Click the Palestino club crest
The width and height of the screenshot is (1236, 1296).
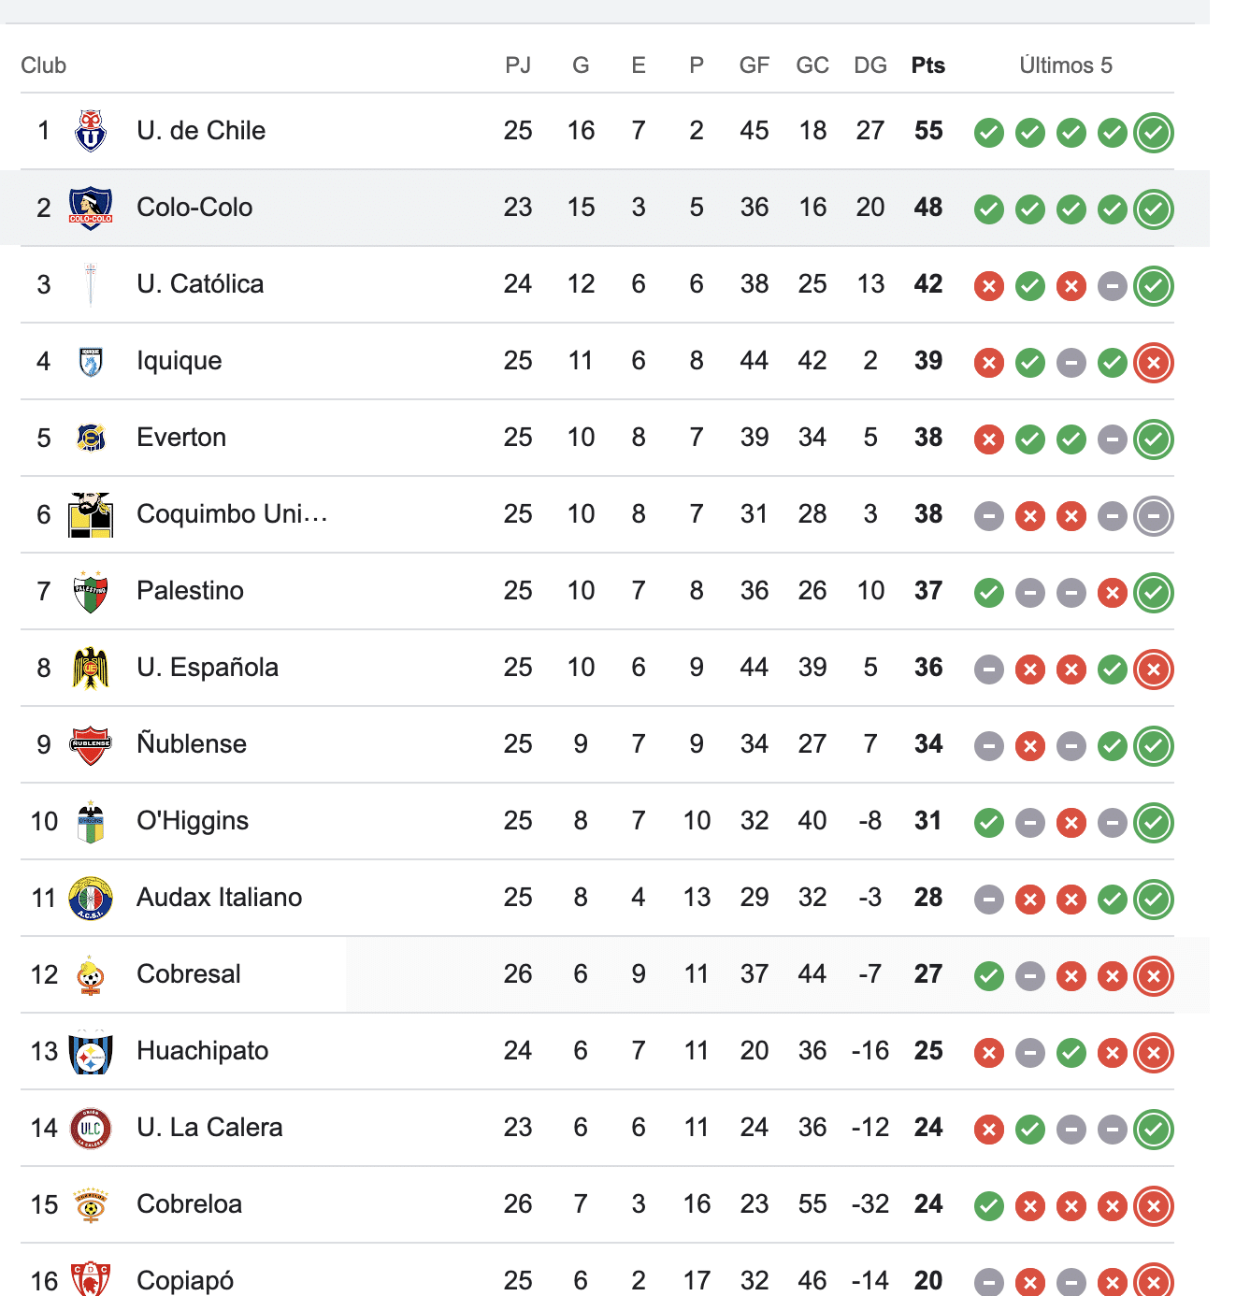tap(91, 591)
